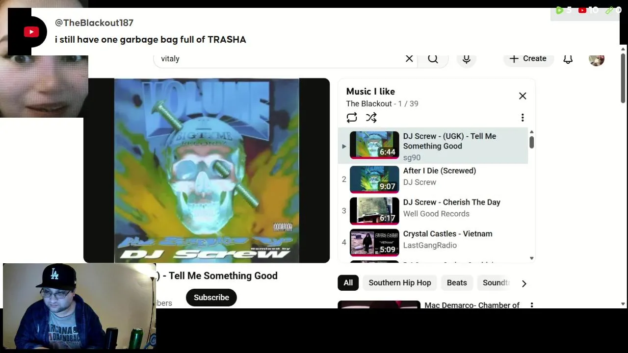Click the magnifying glass search icon
The image size is (628, 353).
click(x=433, y=59)
